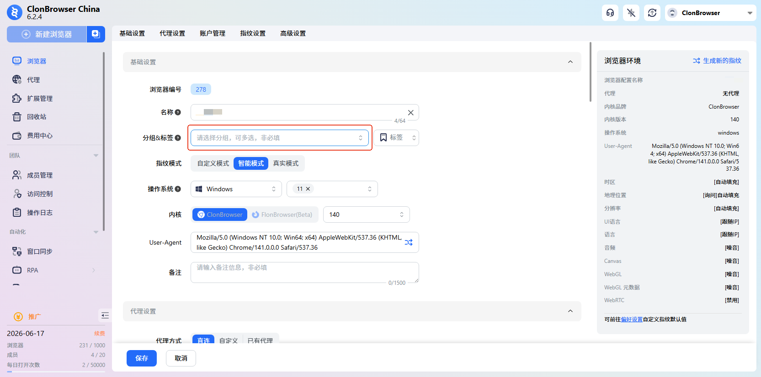Open the OS version dropdown showing 11
This screenshot has height=377, width=761.
coord(332,189)
